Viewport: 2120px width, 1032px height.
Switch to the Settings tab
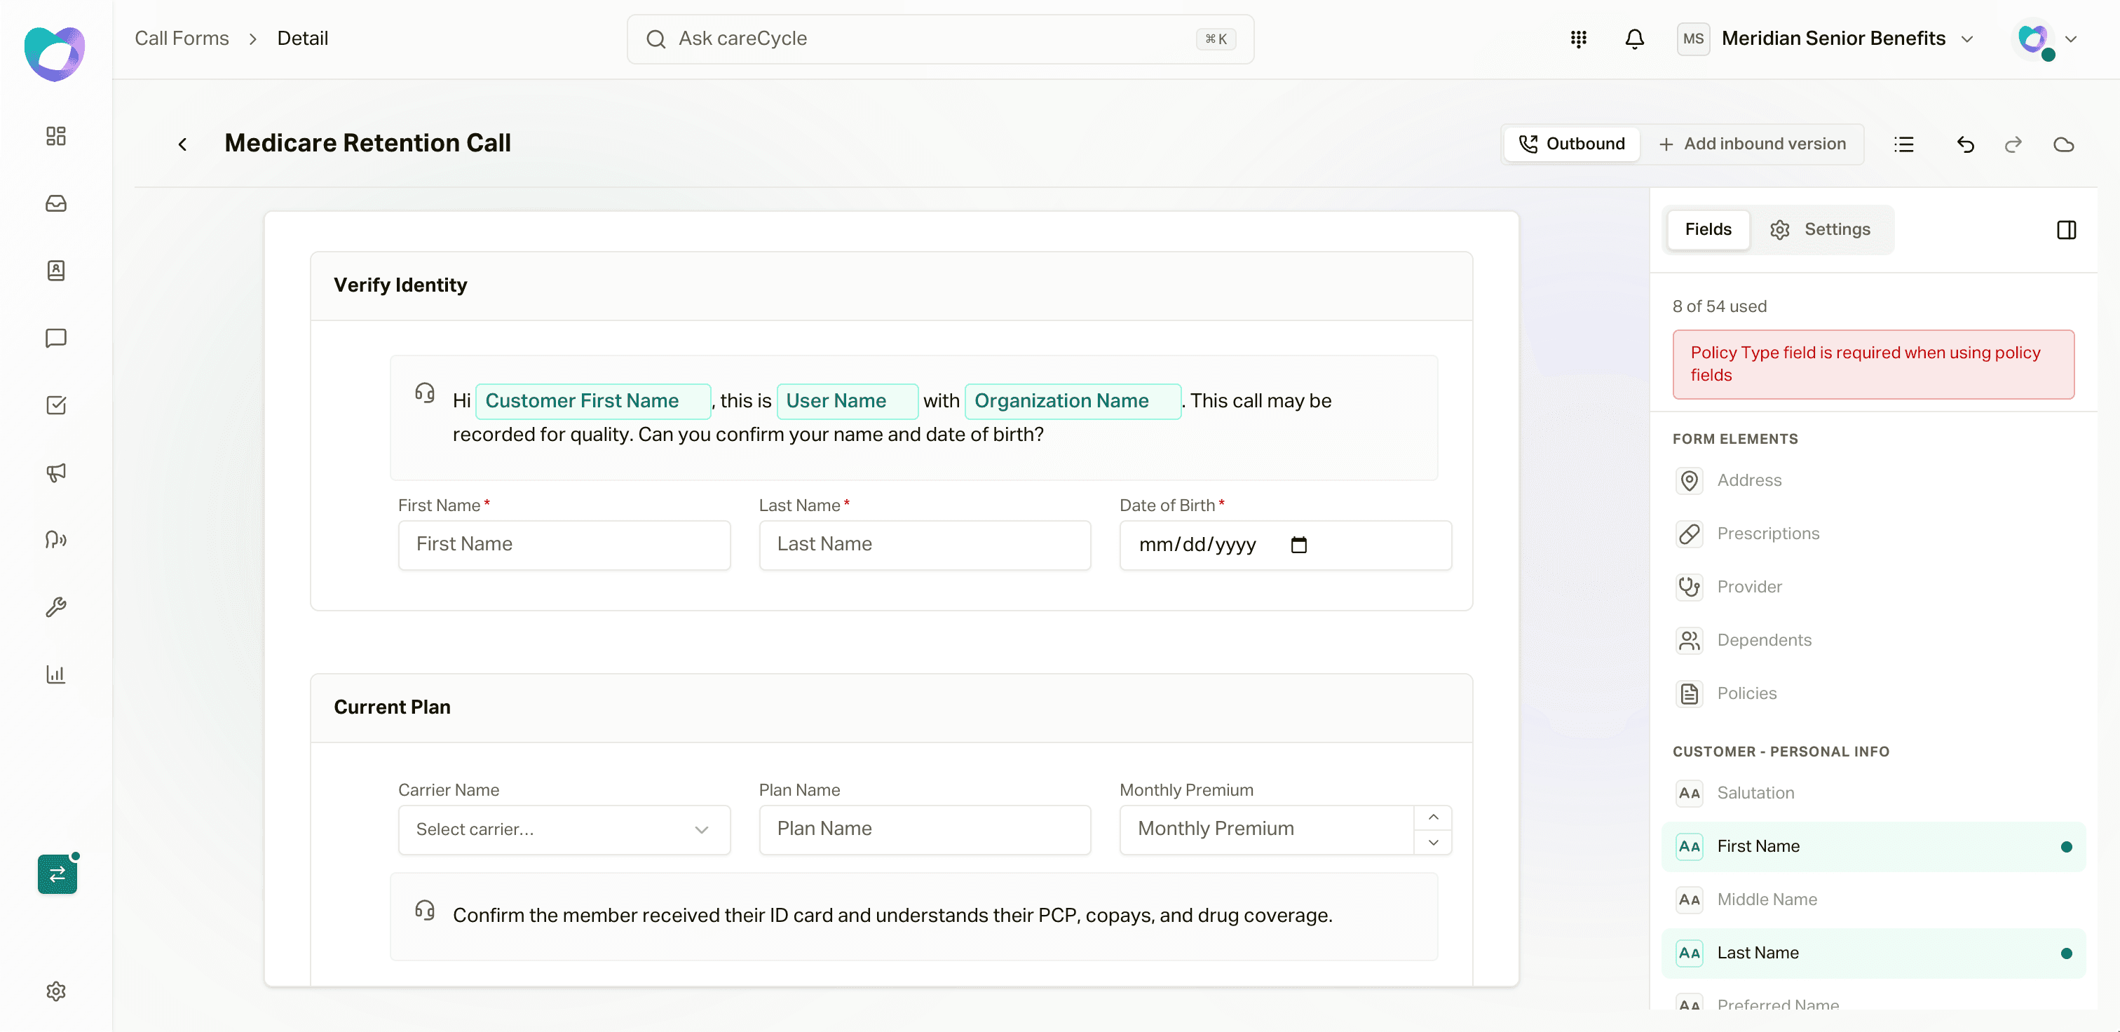coord(1821,230)
